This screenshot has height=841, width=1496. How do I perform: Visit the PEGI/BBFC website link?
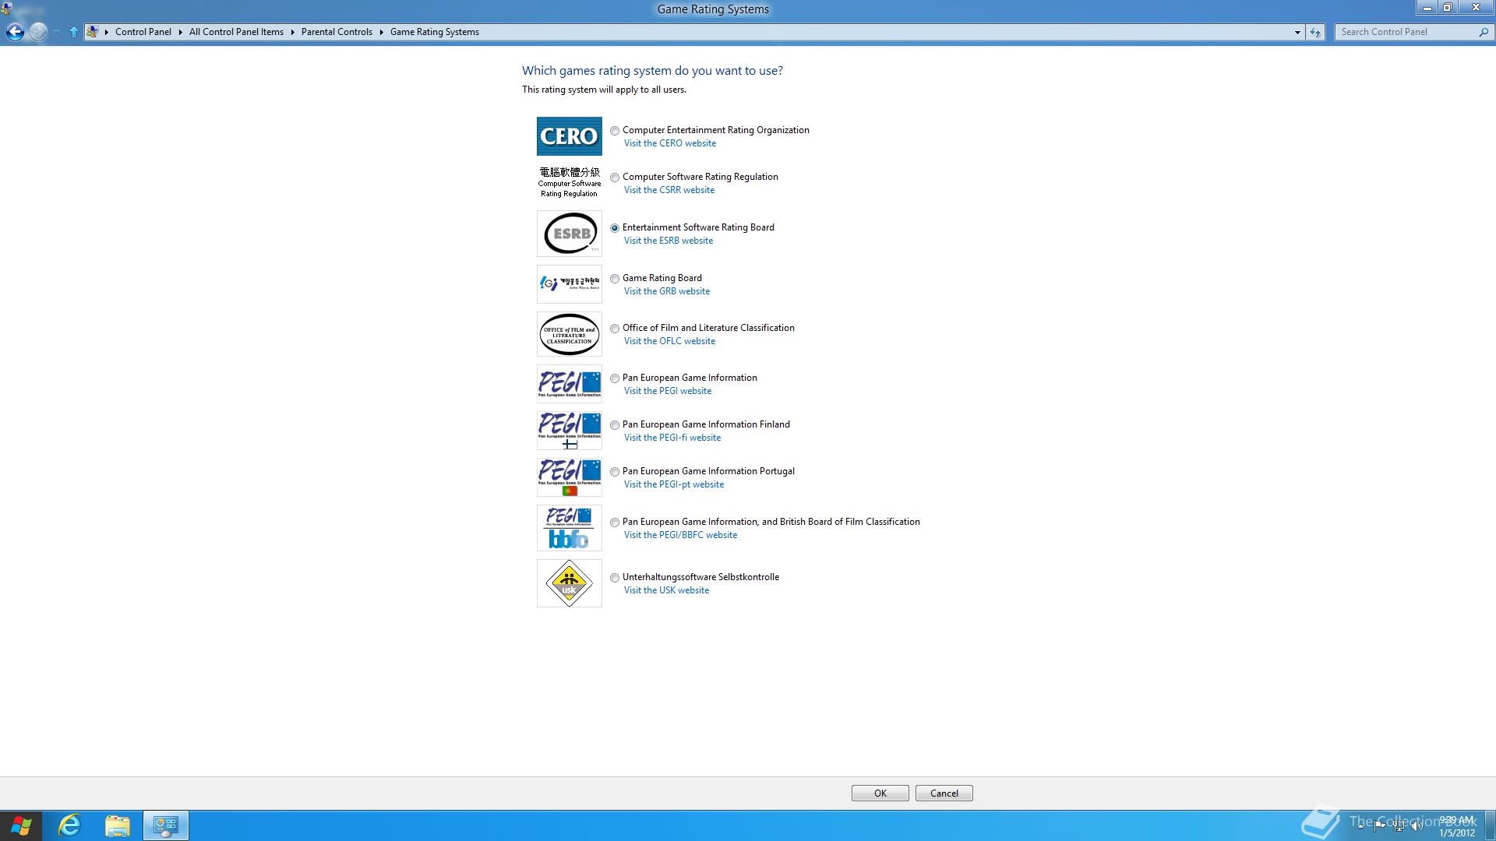[680, 535]
